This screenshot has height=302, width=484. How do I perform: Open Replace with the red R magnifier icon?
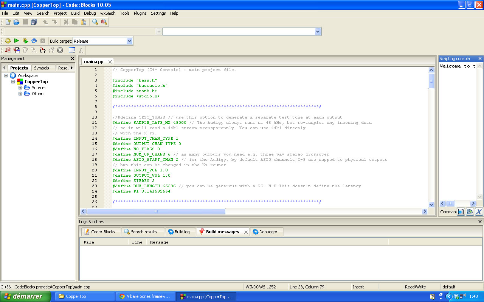click(x=104, y=22)
